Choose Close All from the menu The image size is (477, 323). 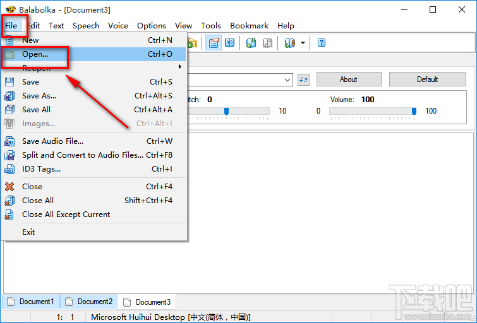tap(94, 201)
